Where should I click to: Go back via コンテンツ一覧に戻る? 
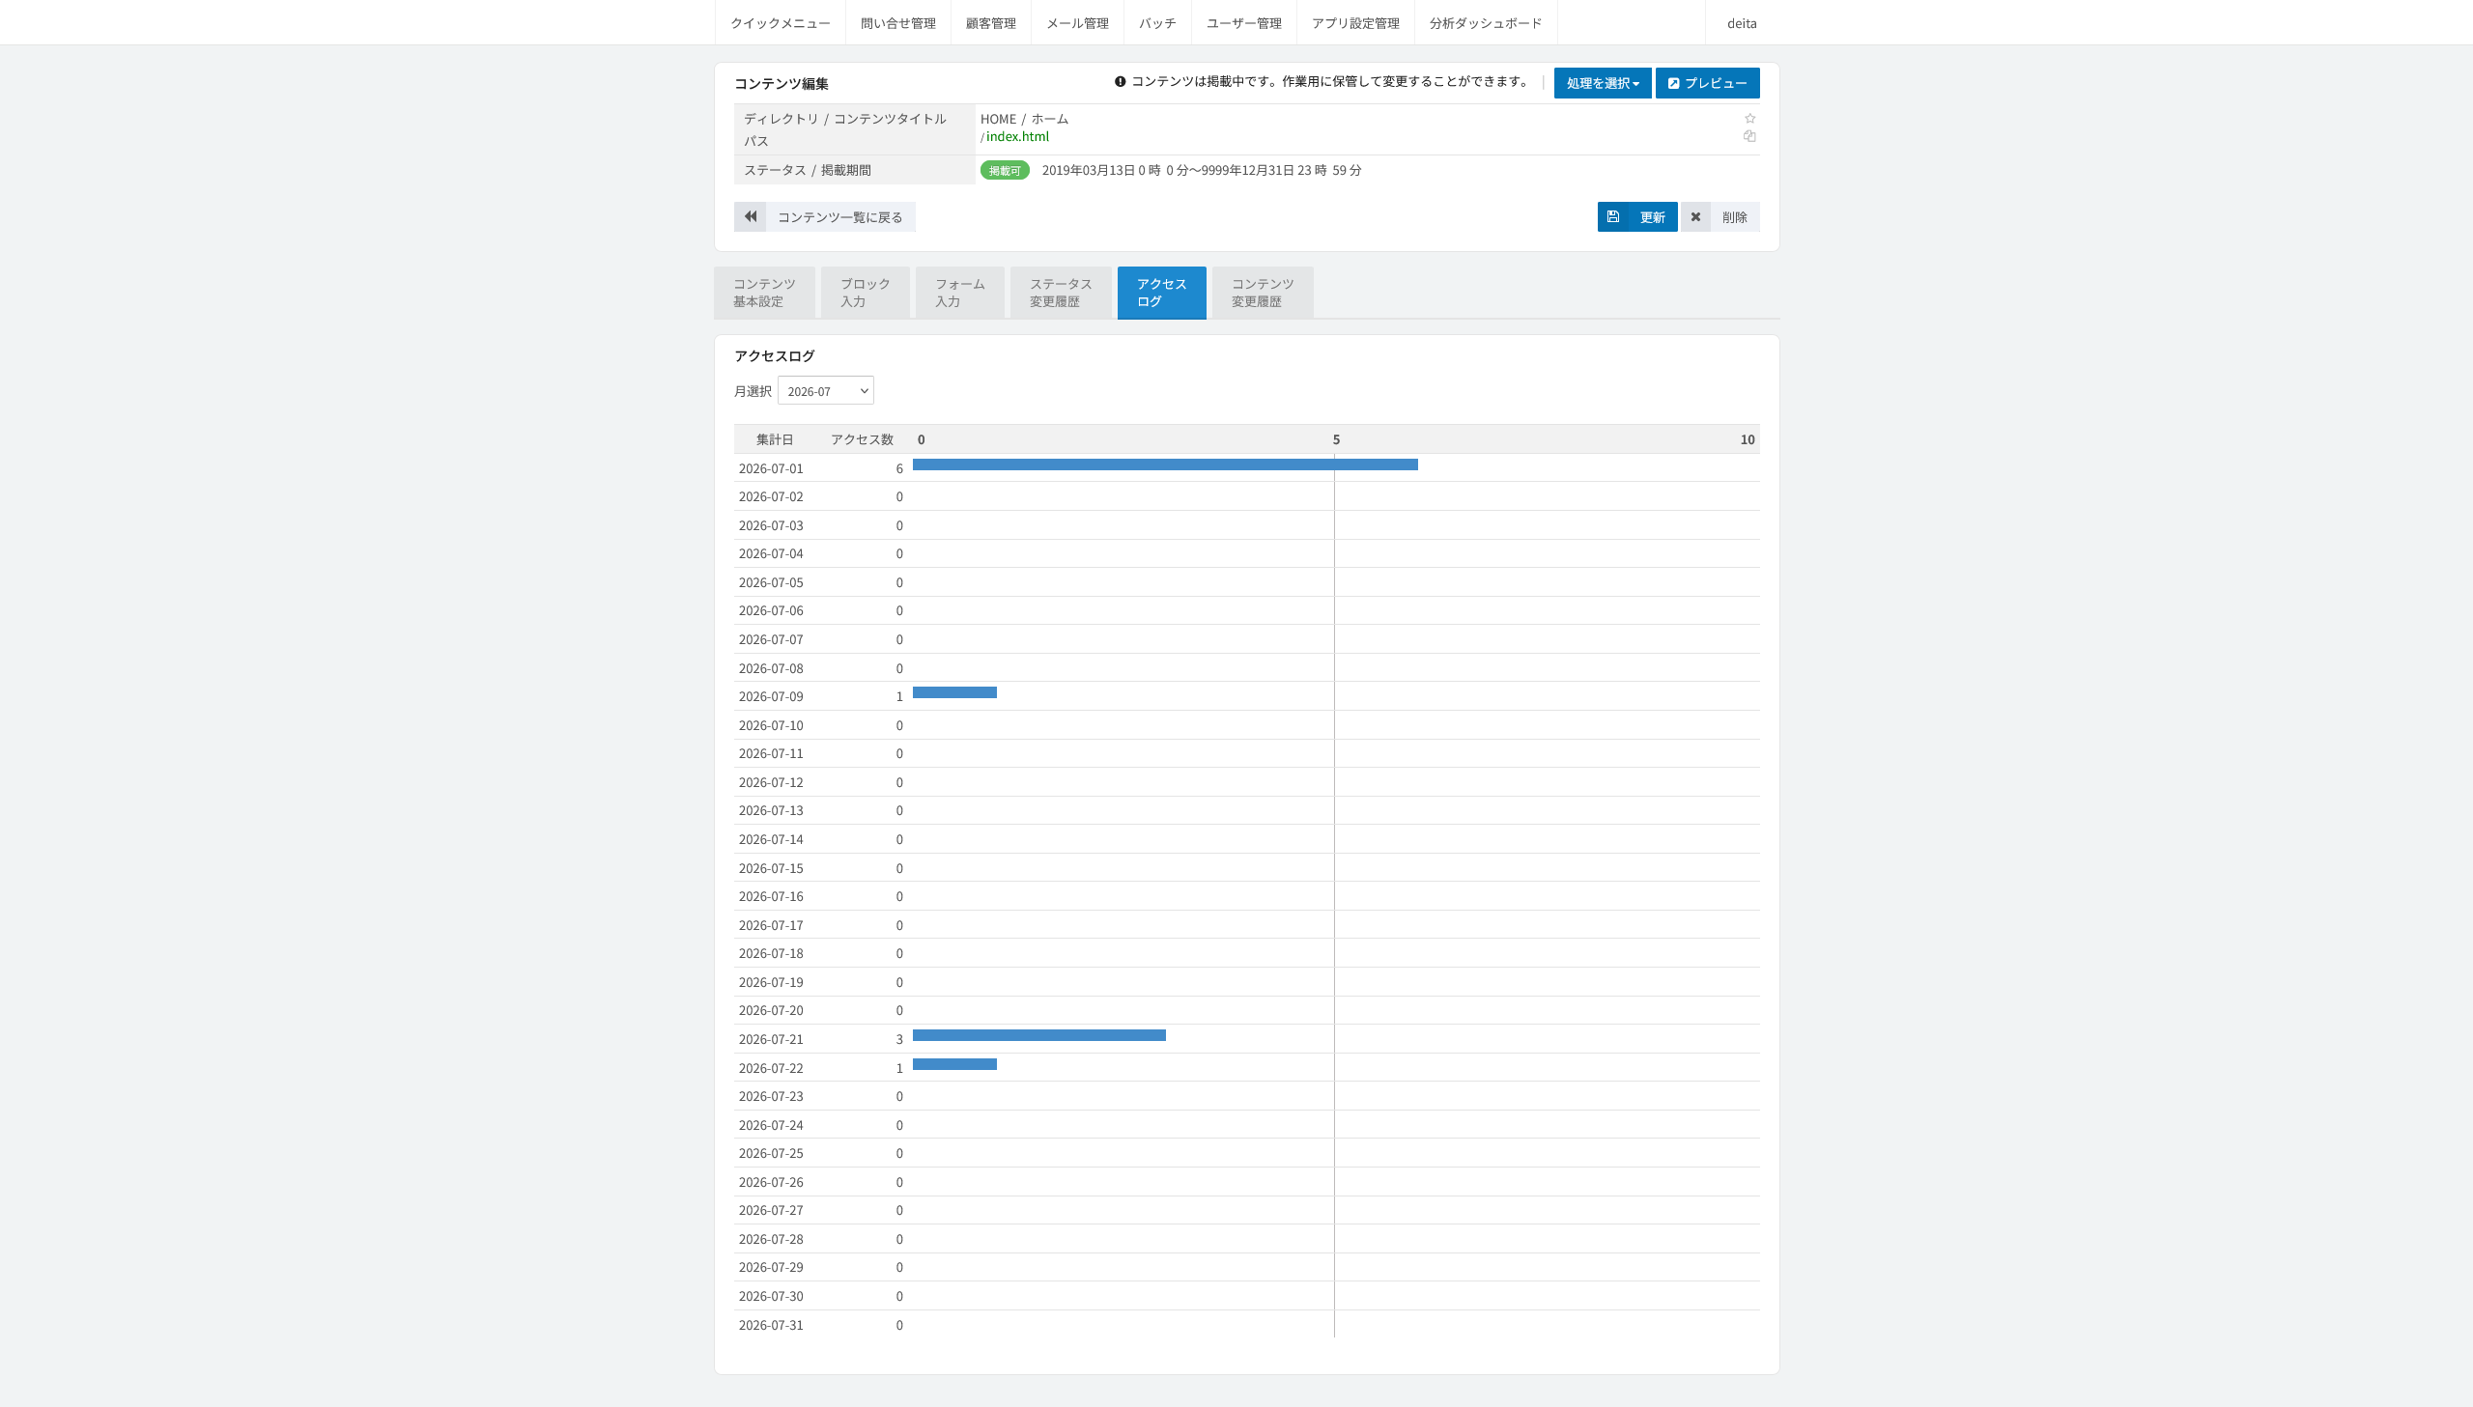click(824, 216)
